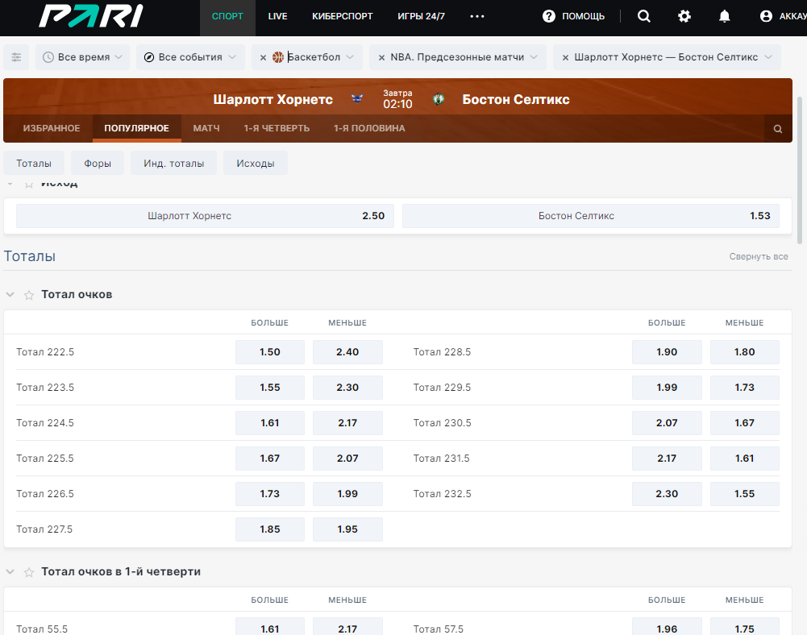
Task: Click the page vertical scrollbar
Action: pyautogui.click(x=799, y=170)
